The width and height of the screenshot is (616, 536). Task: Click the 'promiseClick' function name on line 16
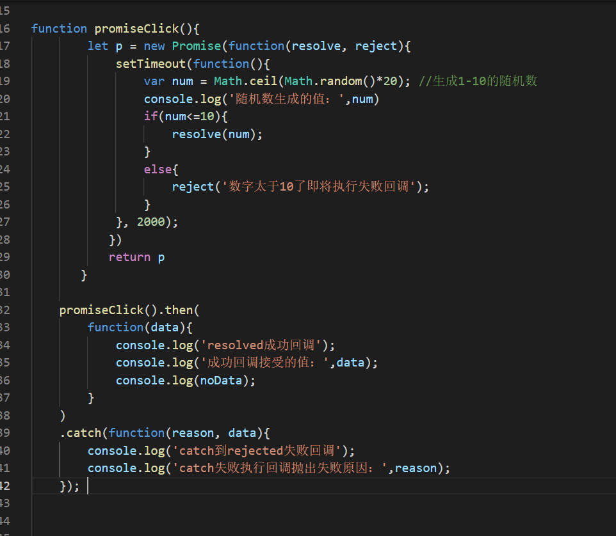point(137,29)
